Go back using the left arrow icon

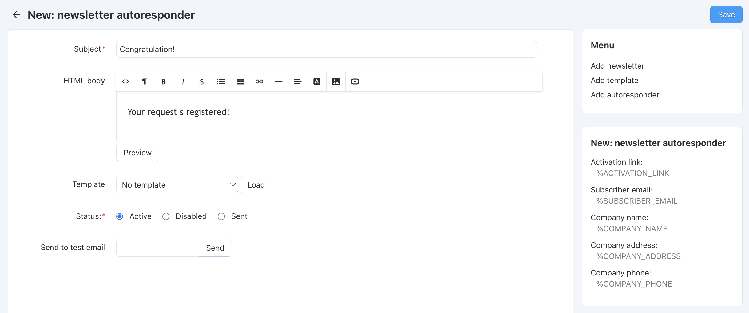(x=17, y=15)
